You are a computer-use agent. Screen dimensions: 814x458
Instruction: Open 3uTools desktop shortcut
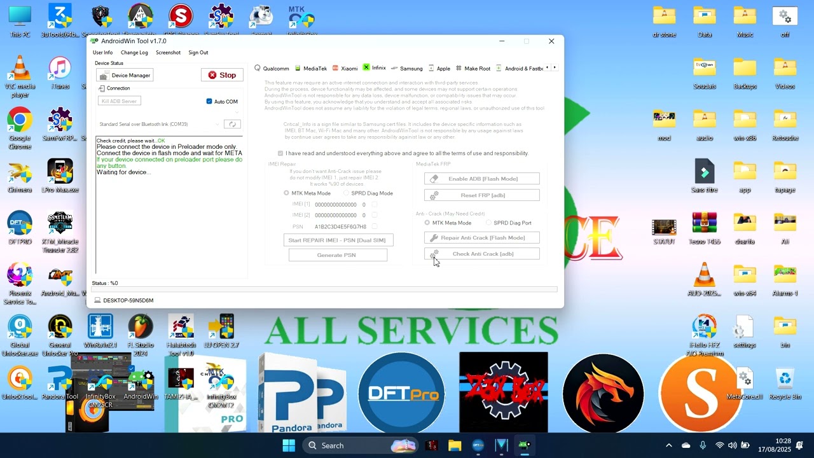pyautogui.click(x=60, y=21)
